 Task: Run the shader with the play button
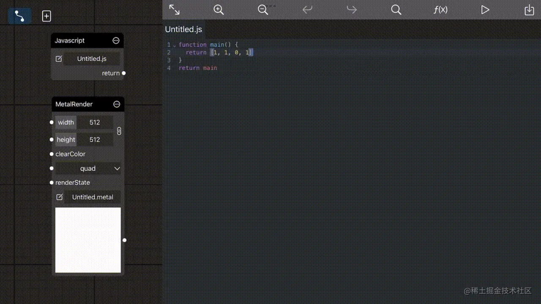coord(485,9)
